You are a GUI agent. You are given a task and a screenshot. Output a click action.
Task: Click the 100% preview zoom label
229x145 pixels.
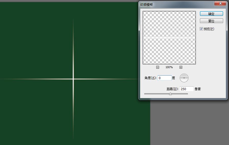pos(169,67)
